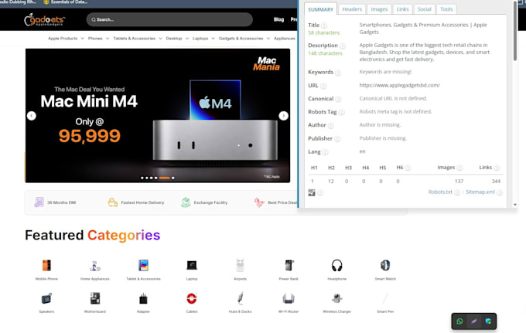
Task: Click the Essentials of Data bookmark
Action: click(x=66, y=2)
